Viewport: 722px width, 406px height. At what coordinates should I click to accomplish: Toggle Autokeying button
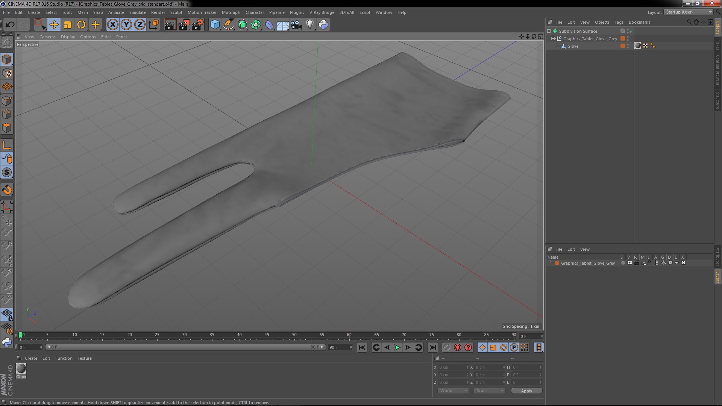pyautogui.click(x=457, y=348)
